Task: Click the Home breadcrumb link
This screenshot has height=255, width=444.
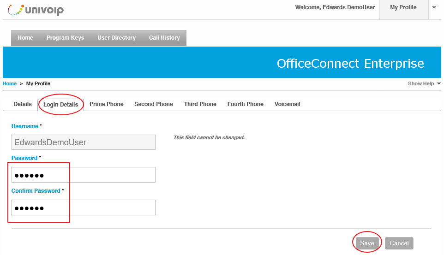Action: [10, 83]
